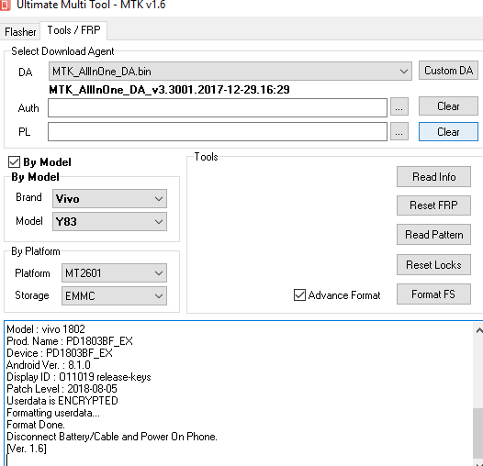Viewport: 483px width, 466px height.
Task: Browse for Auth file with ellipsis button
Action: click(x=399, y=106)
